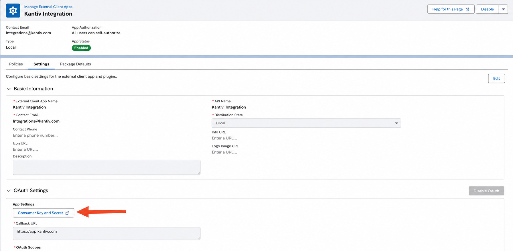The height and width of the screenshot is (251, 513).
Task: Open the Package Defaults tab
Action: click(x=76, y=64)
